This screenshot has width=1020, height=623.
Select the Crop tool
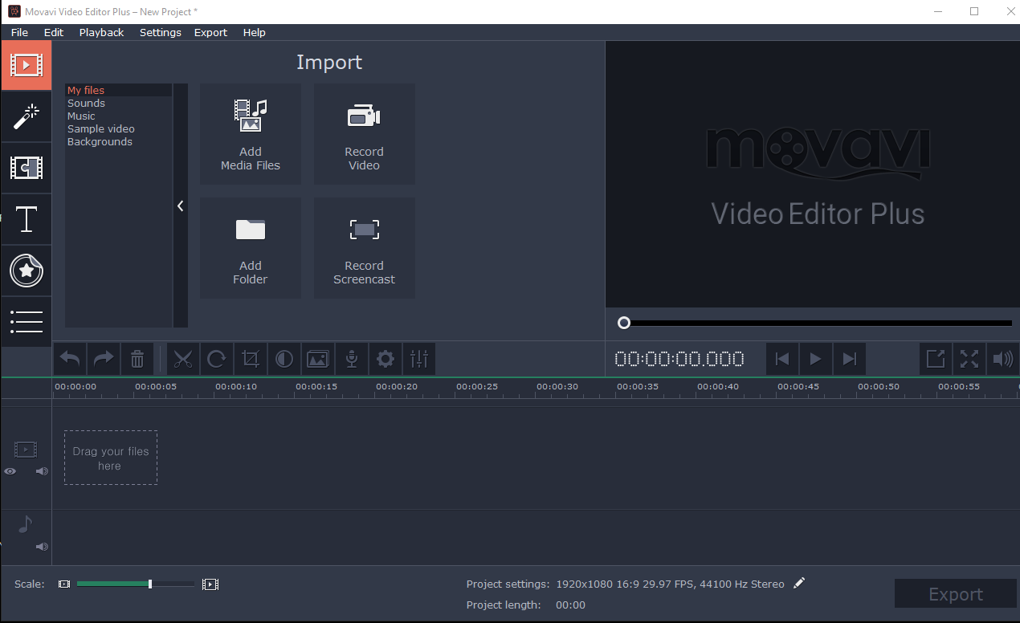251,359
